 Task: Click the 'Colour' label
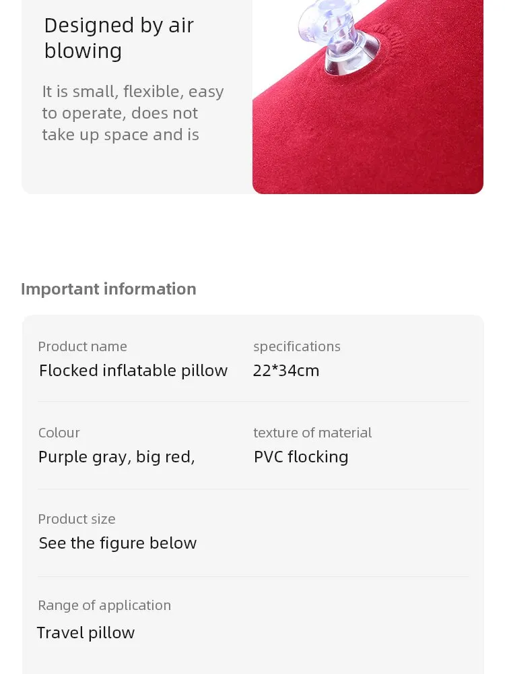(59, 433)
